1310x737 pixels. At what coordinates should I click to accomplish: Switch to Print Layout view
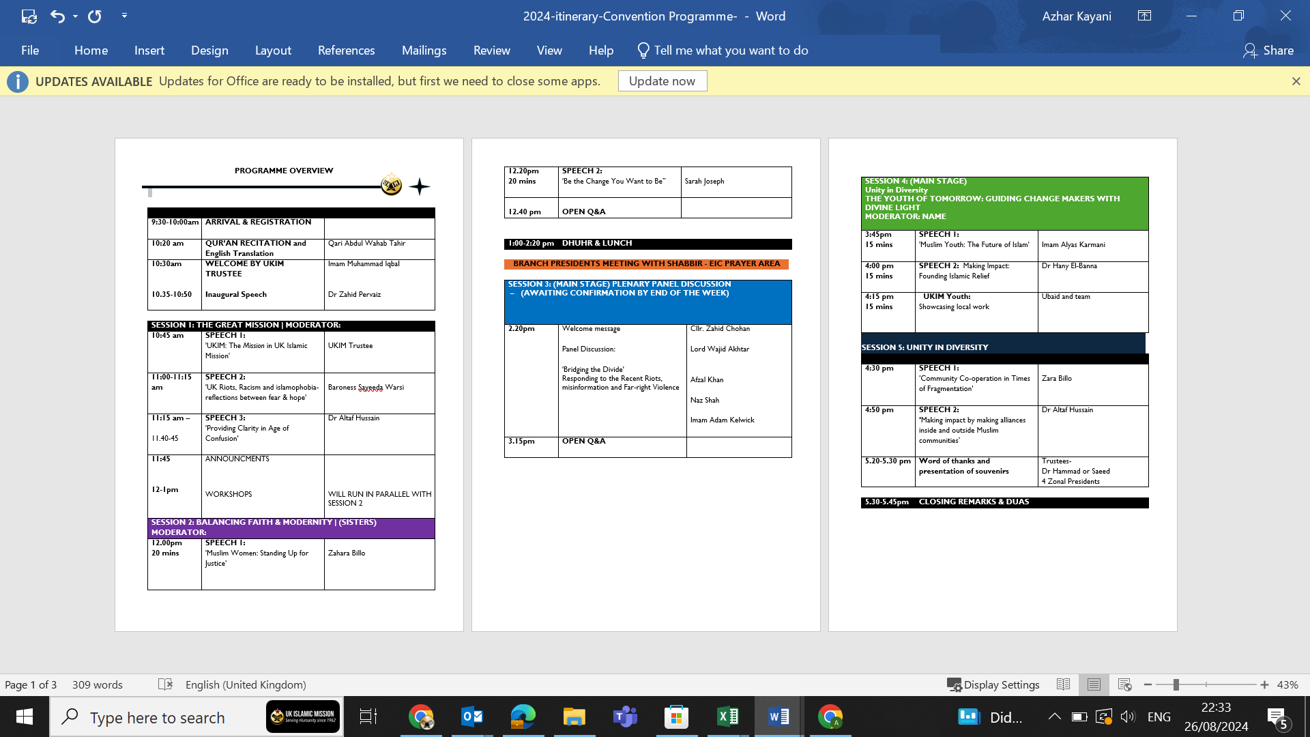(1094, 684)
